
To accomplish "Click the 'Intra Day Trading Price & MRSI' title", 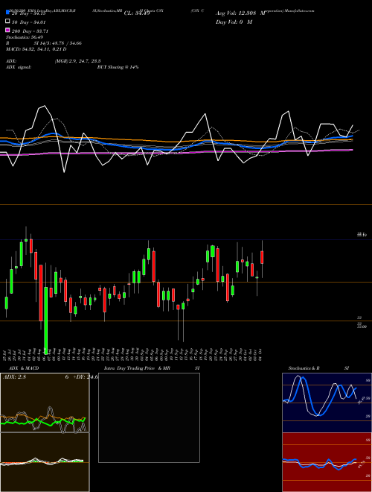I will point(152,368).
